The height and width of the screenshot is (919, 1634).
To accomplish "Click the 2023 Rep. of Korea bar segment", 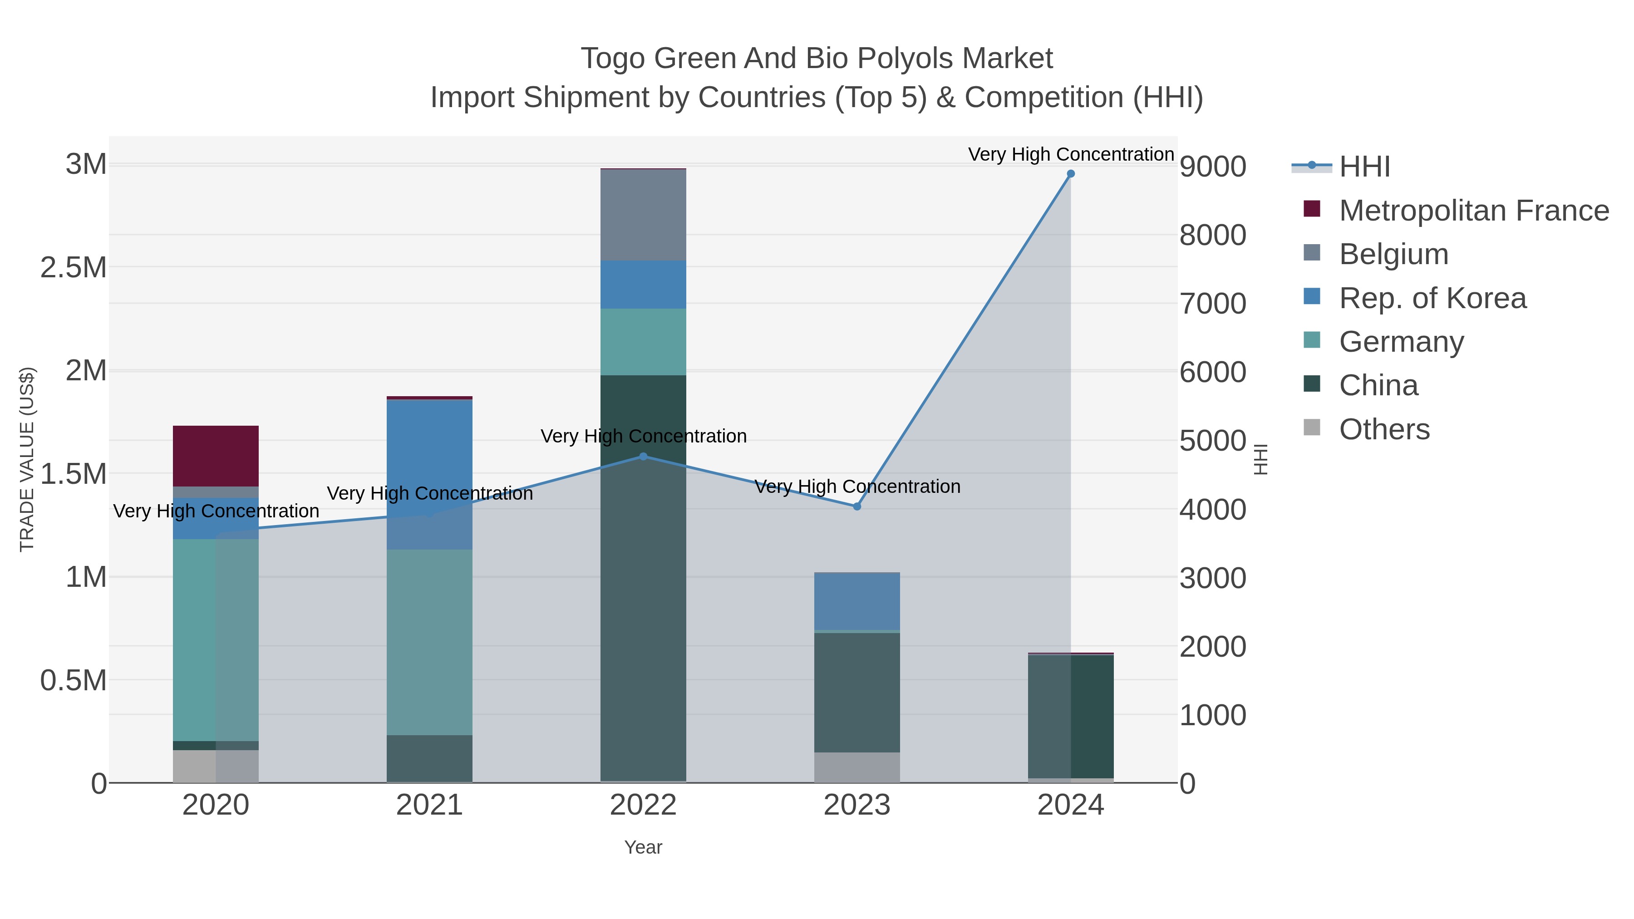I will pyautogui.click(x=857, y=601).
